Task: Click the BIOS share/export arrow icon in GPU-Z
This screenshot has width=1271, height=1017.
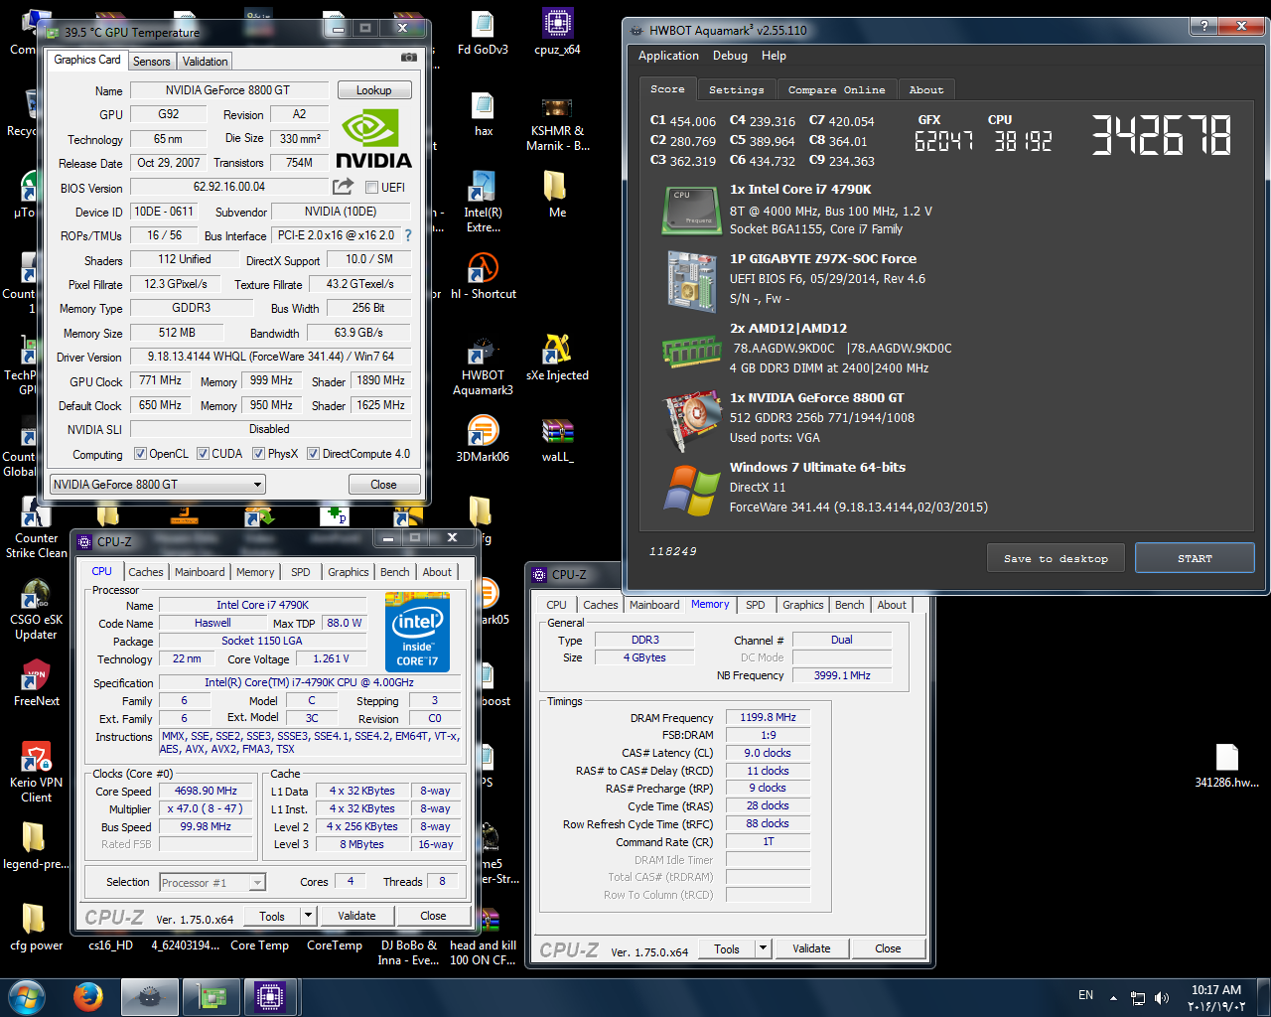Action: (x=343, y=186)
